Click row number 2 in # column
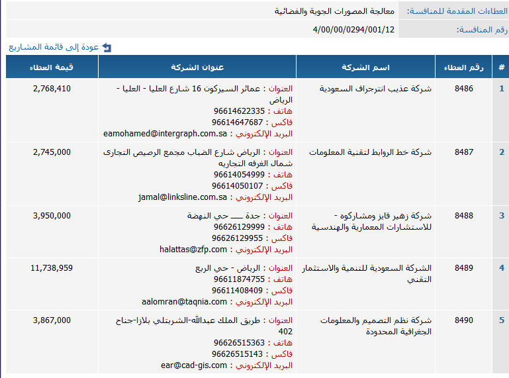The image size is (509, 378). point(502,152)
